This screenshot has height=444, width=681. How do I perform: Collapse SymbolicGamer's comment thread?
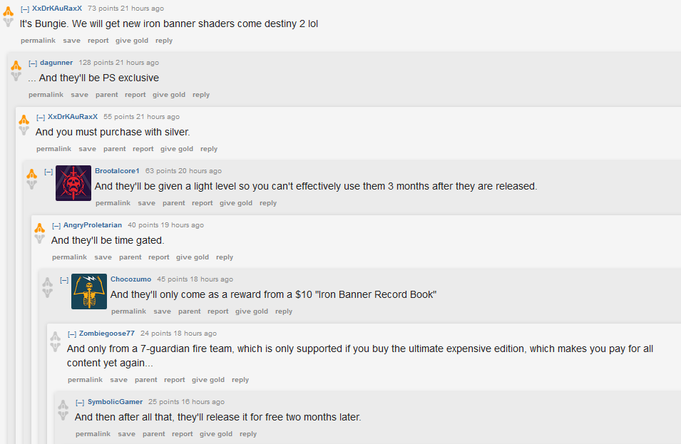coord(80,402)
